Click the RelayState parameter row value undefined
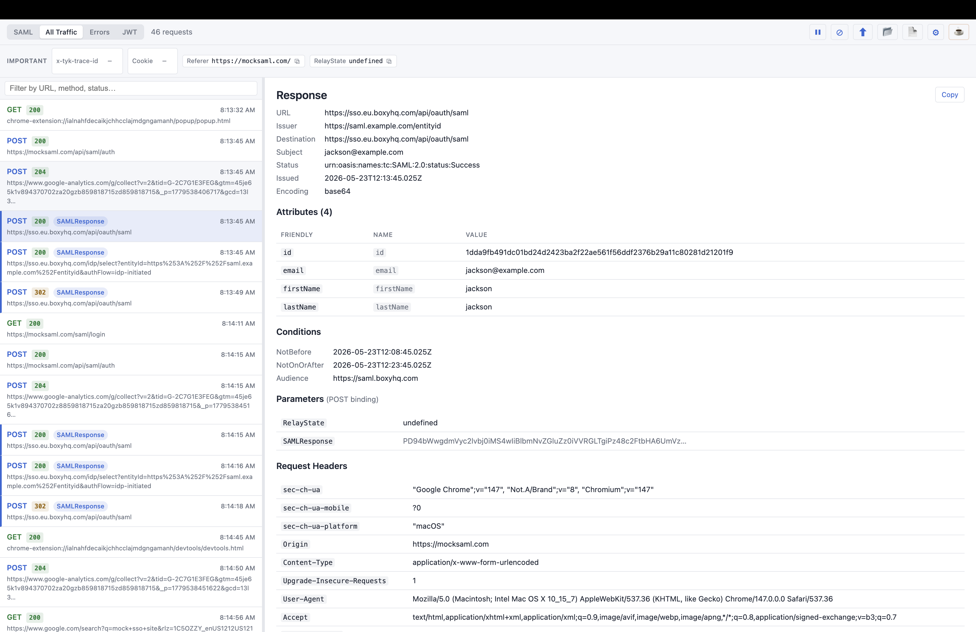976x632 pixels. (x=420, y=423)
